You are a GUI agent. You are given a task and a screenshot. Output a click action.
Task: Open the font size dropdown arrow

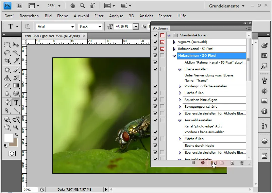[136, 27]
